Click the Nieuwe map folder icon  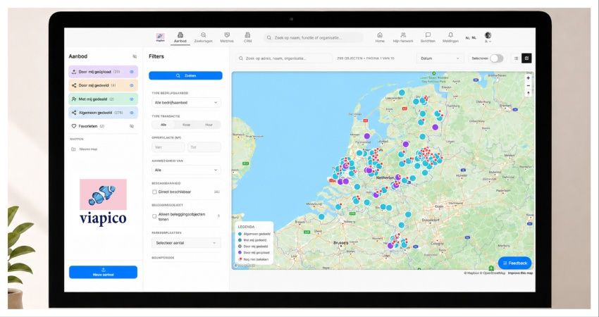point(73,149)
